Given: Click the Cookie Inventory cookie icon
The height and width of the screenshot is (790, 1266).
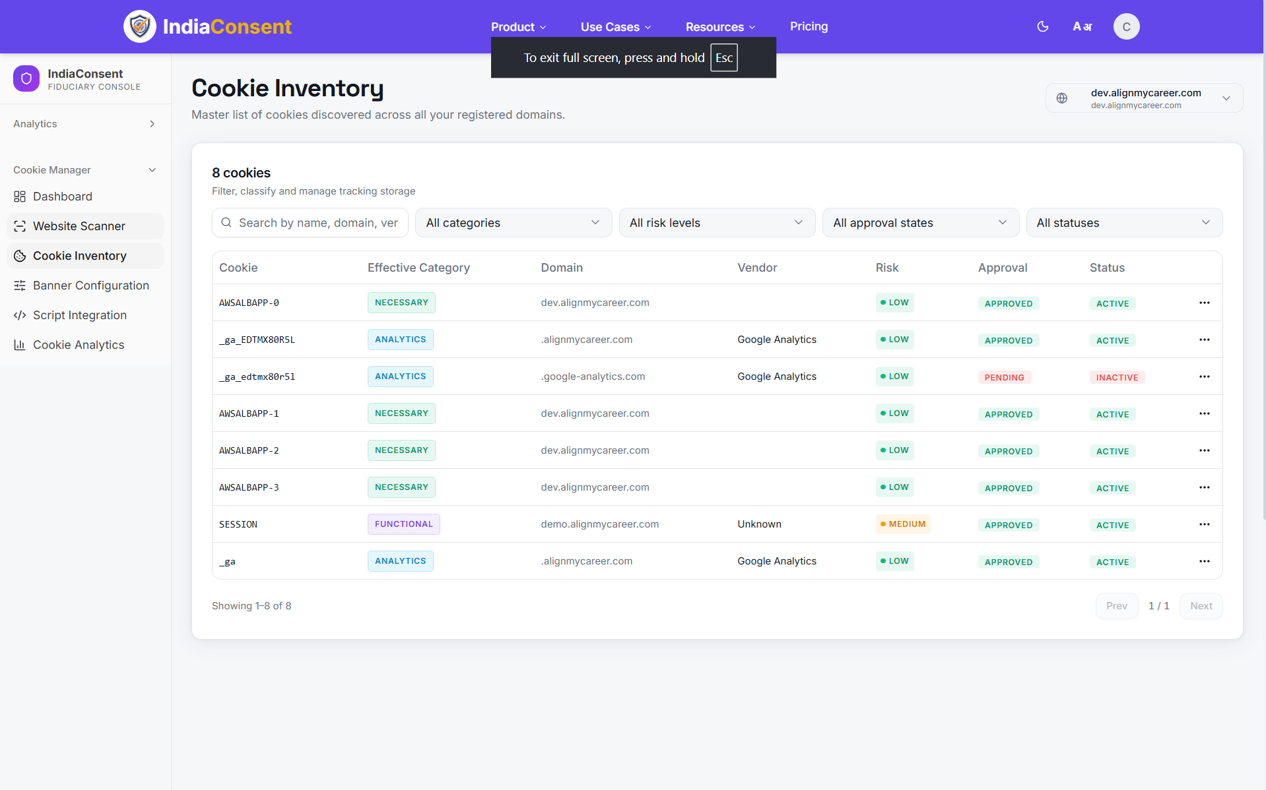Looking at the screenshot, I should tap(20, 256).
